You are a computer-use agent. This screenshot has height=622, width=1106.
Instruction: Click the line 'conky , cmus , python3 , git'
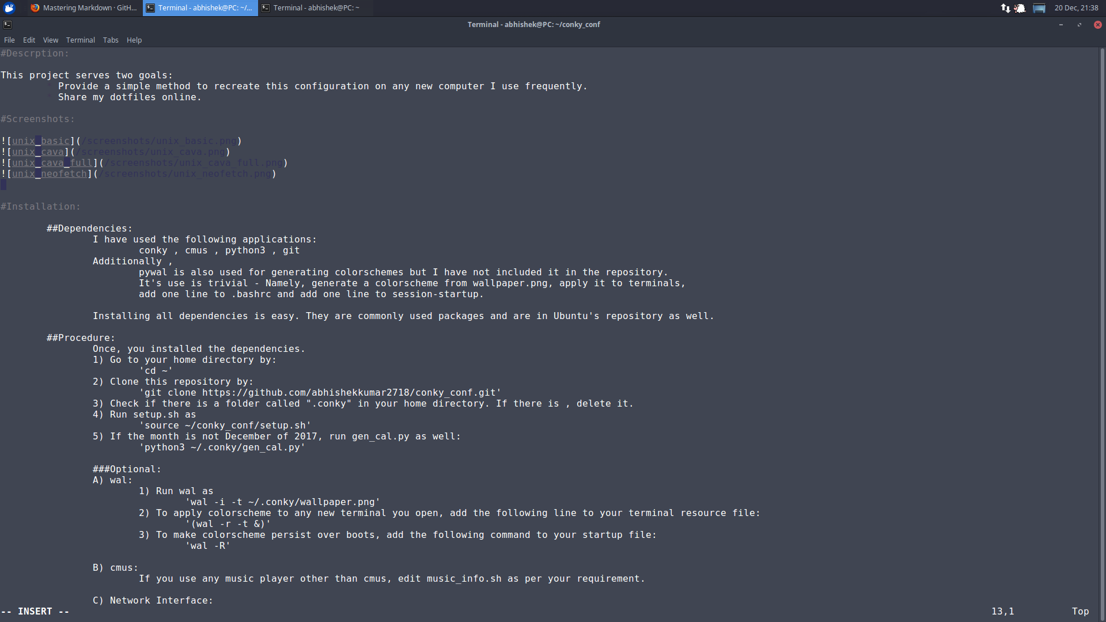coord(219,251)
